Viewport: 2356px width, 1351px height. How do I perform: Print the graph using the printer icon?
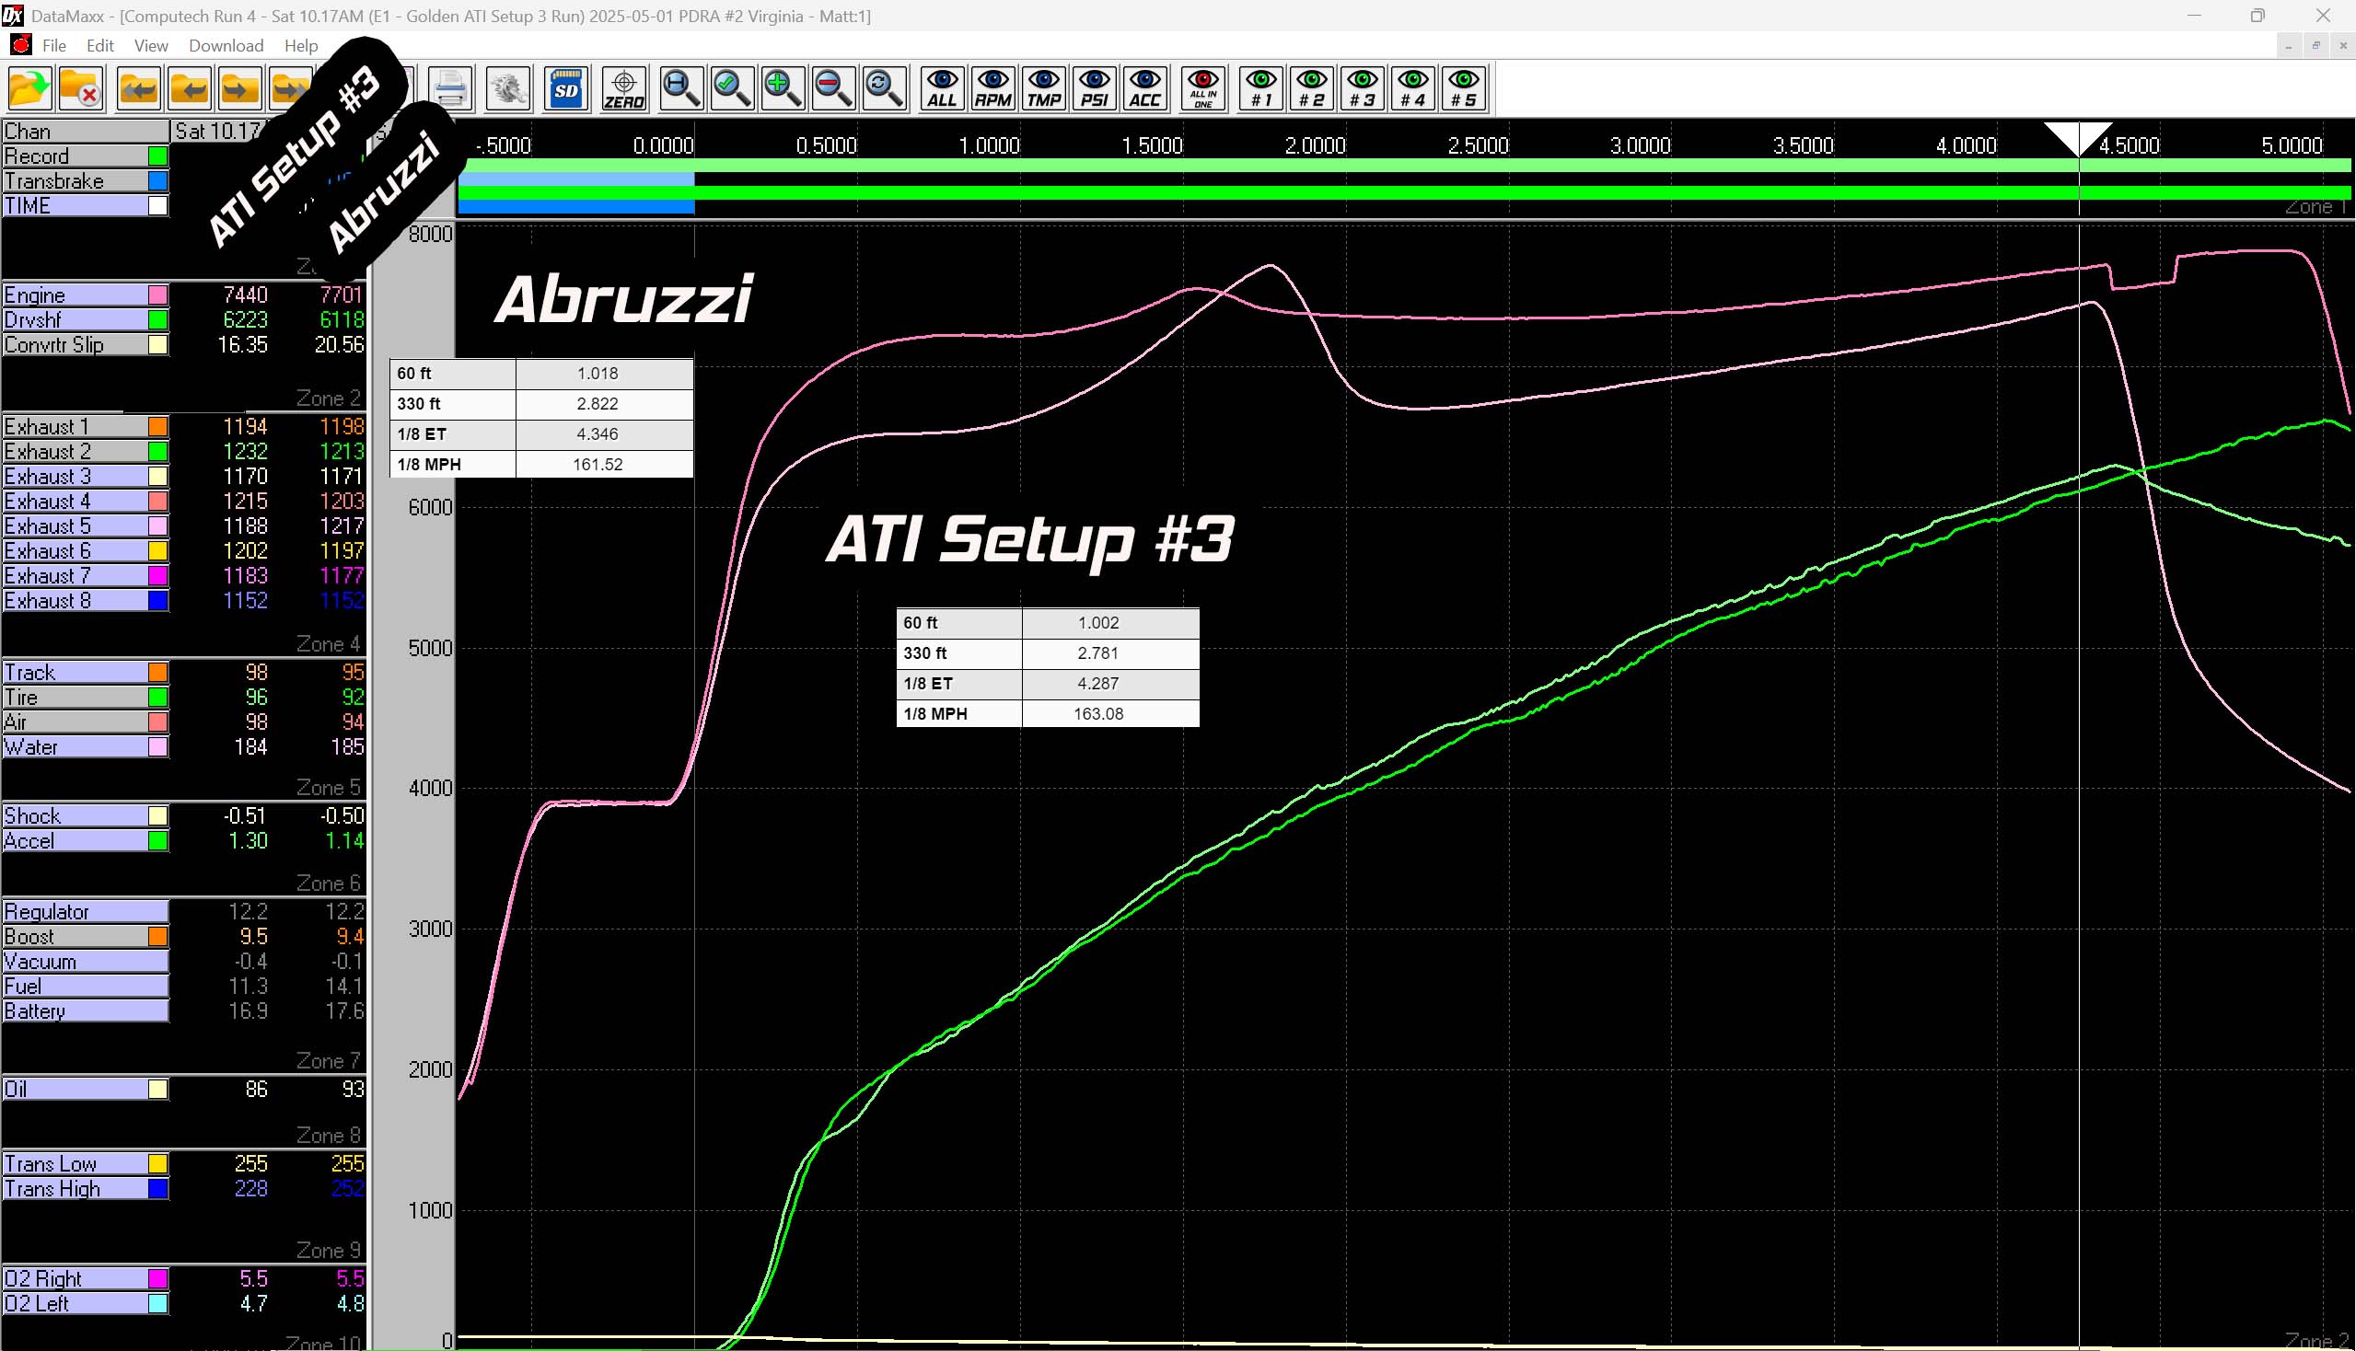451,89
